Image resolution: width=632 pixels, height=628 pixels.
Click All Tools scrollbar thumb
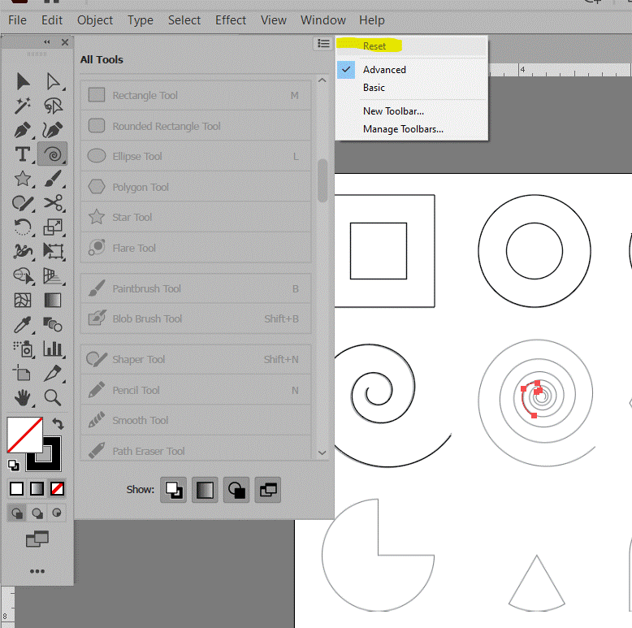coord(322,180)
